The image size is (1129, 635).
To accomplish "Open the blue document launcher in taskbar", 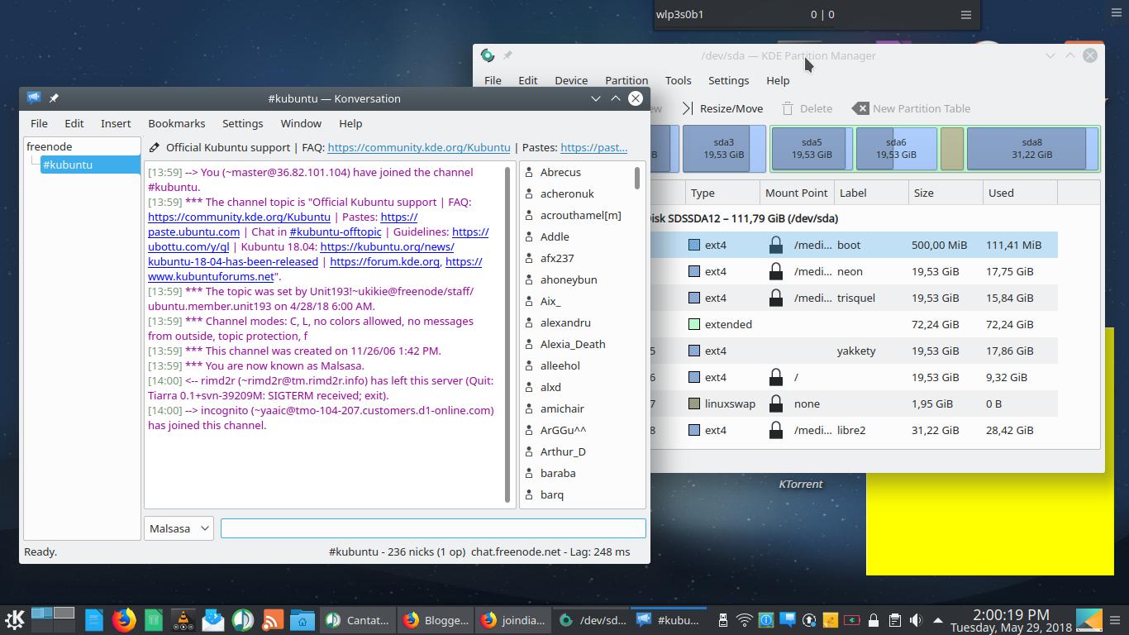I will (94, 619).
